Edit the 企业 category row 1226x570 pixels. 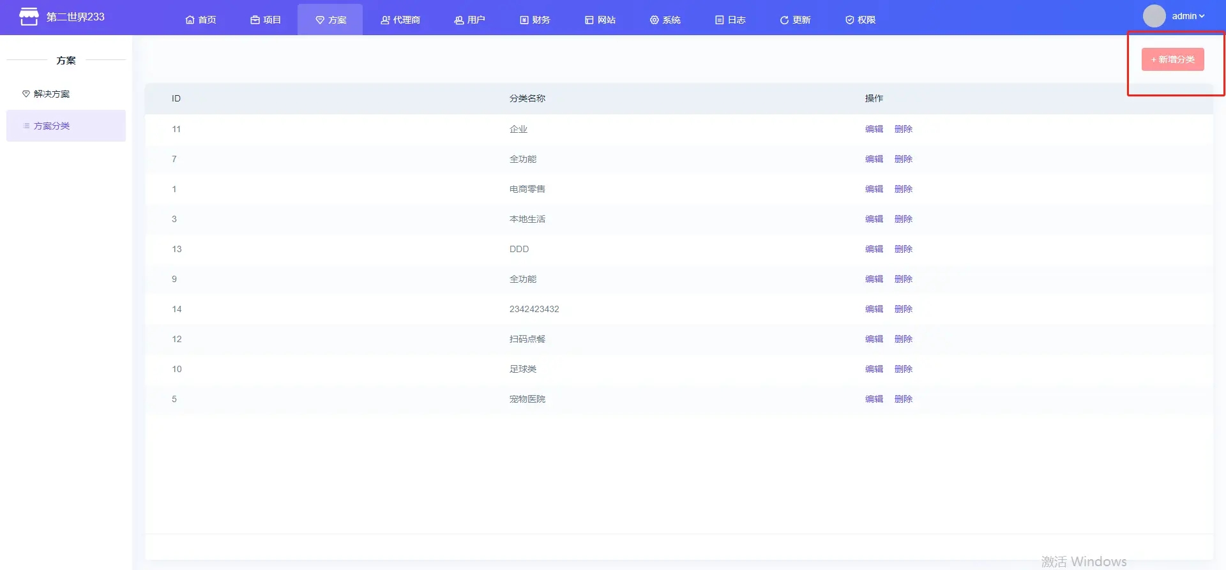[x=874, y=129]
